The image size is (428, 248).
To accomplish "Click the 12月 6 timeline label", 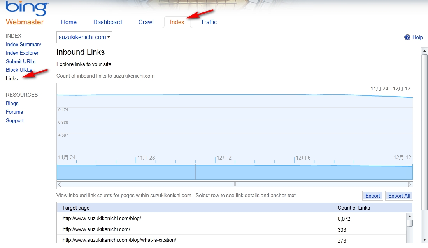I will (303, 158).
